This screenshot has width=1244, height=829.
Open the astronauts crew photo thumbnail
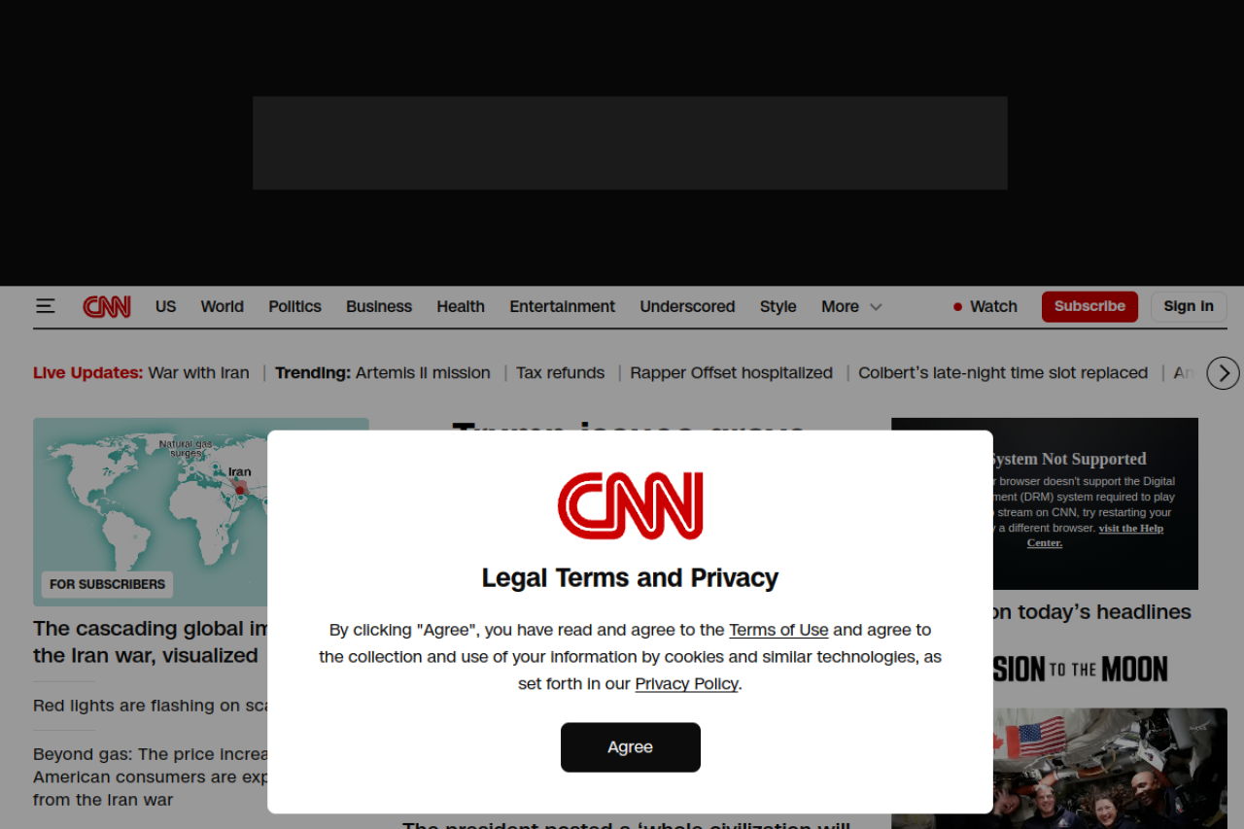click(x=1111, y=769)
